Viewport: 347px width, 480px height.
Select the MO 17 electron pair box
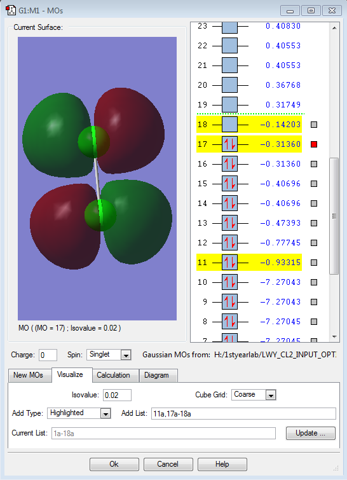click(229, 144)
